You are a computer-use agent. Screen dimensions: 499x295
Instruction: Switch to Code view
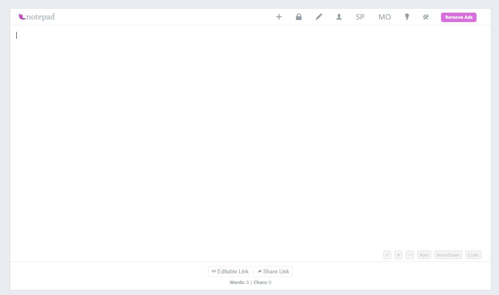point(473,255)
